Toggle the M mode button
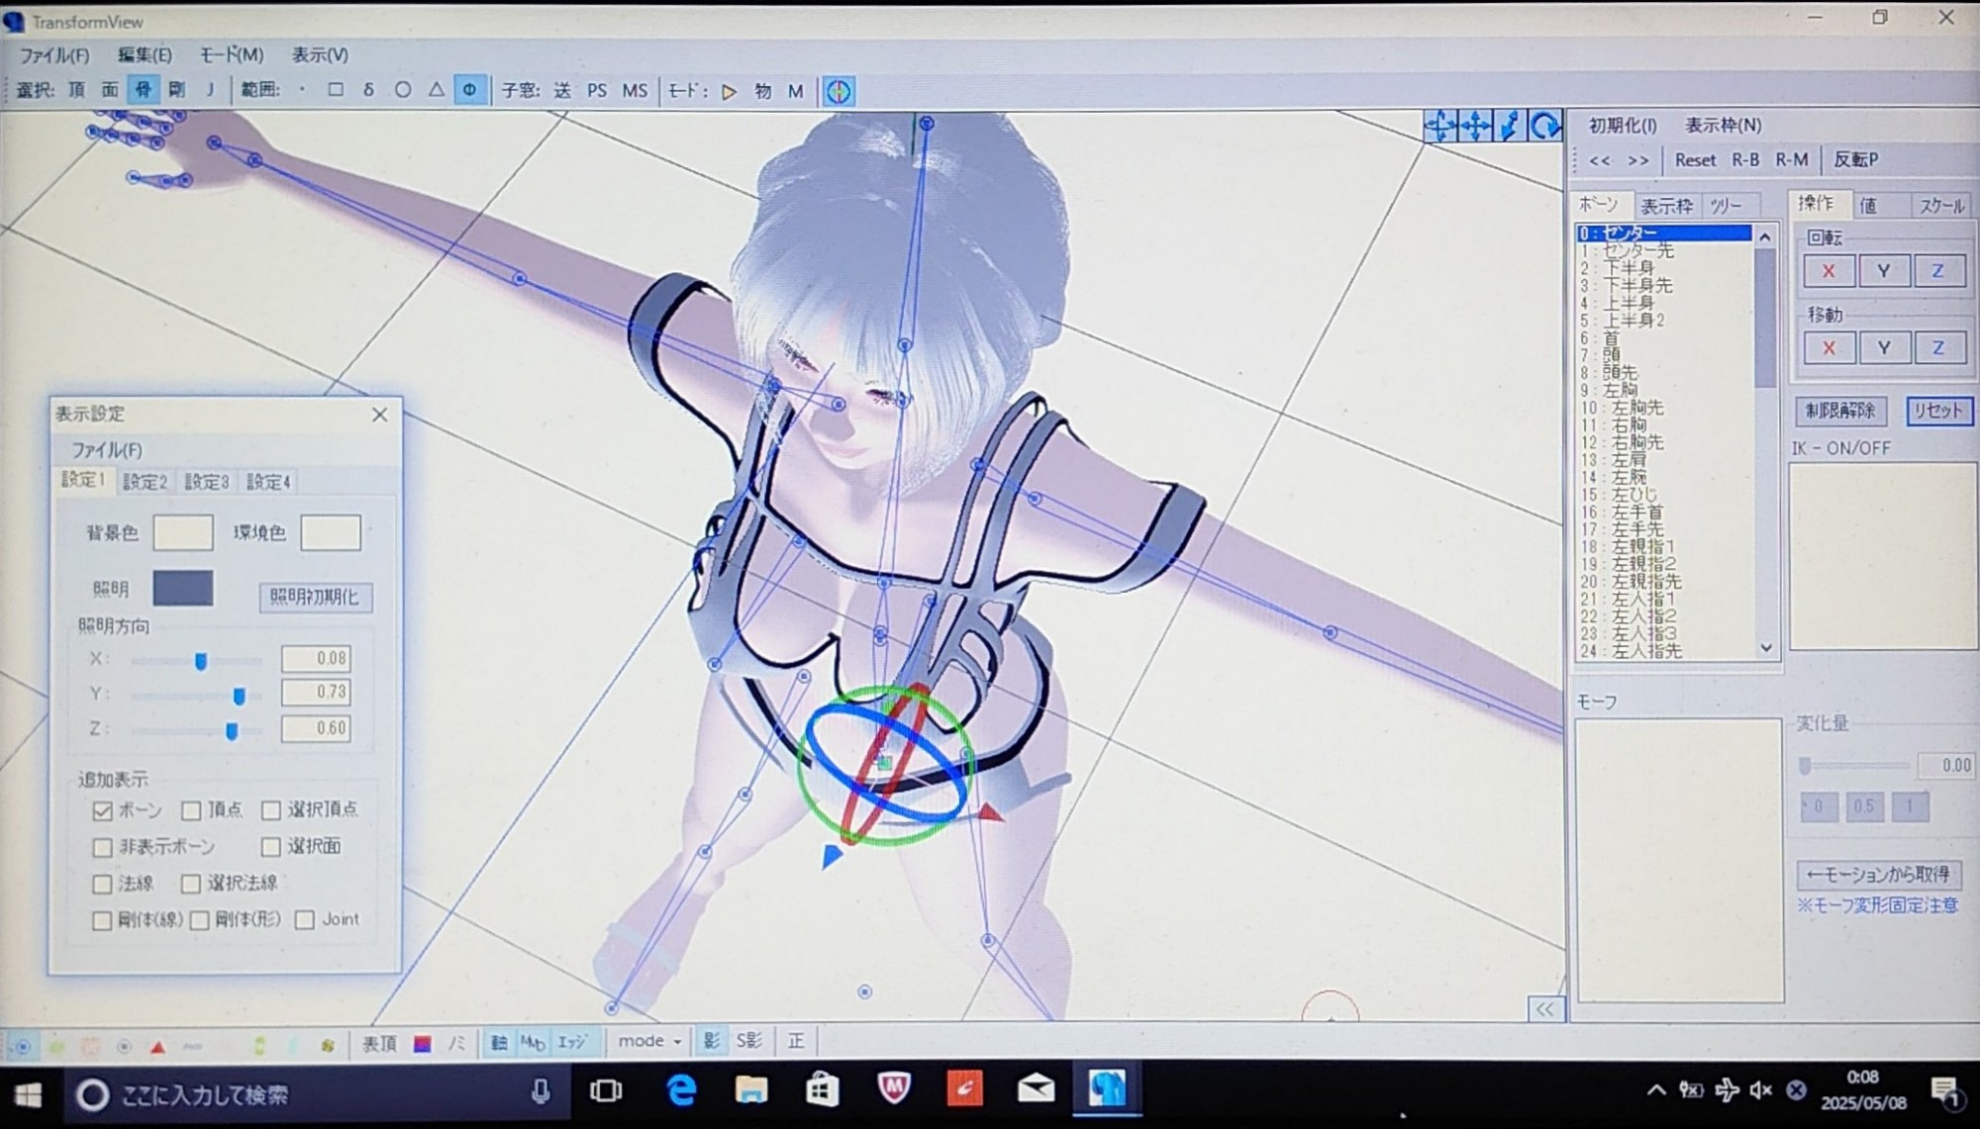The height and width of the screenshot is (1129, 1980). click(796, 91)
